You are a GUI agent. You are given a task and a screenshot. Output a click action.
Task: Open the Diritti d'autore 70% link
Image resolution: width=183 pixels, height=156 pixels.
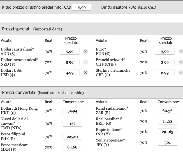pos(119,7)
